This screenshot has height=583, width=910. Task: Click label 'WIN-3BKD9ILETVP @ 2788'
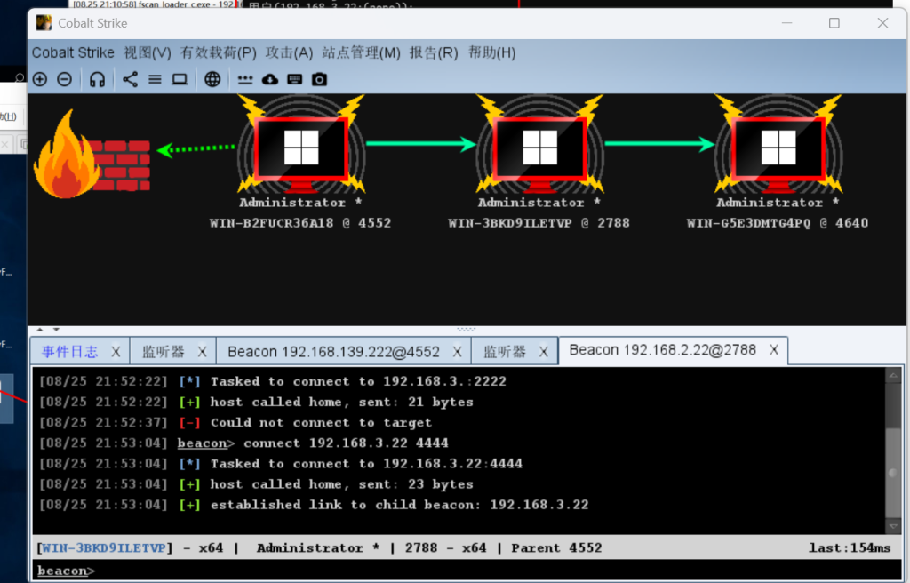[539, 223]
